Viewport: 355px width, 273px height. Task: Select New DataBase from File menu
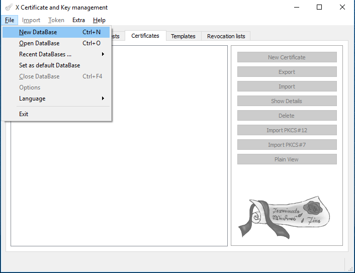pos(38,32)
